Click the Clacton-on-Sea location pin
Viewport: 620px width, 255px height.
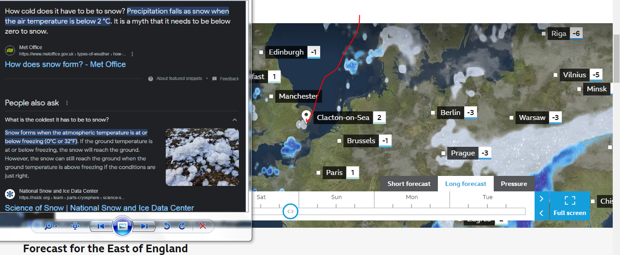tap(306, 116)
